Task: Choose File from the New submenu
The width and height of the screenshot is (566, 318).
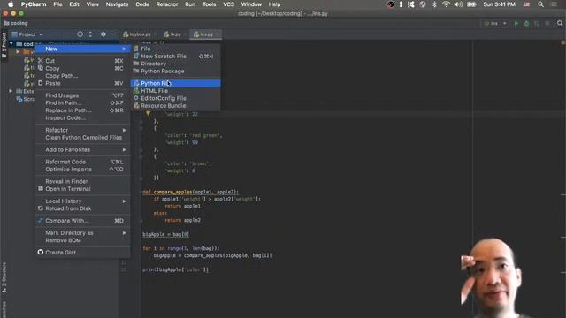Action: tap(175, 49)
